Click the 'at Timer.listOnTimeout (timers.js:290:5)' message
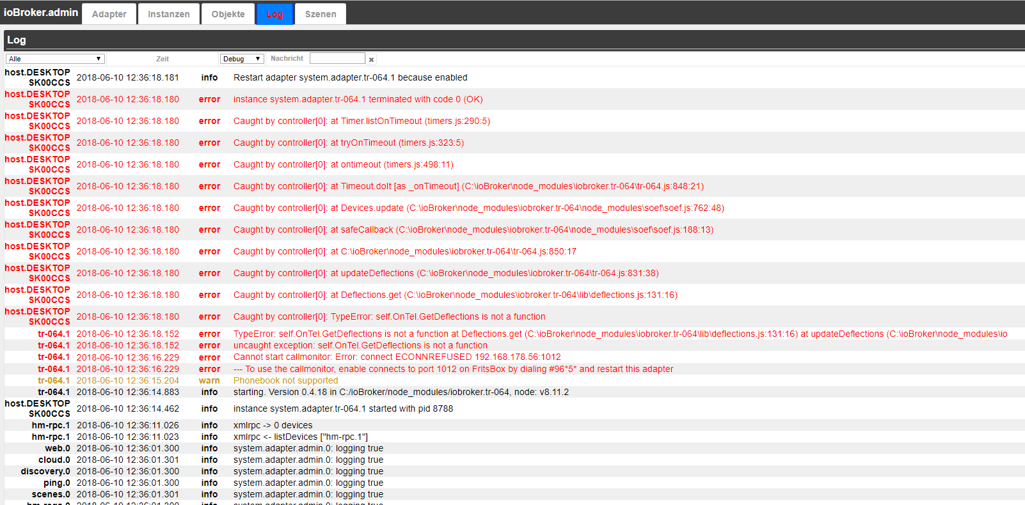Screen dimensions: 1025x505 coord(362,121)
